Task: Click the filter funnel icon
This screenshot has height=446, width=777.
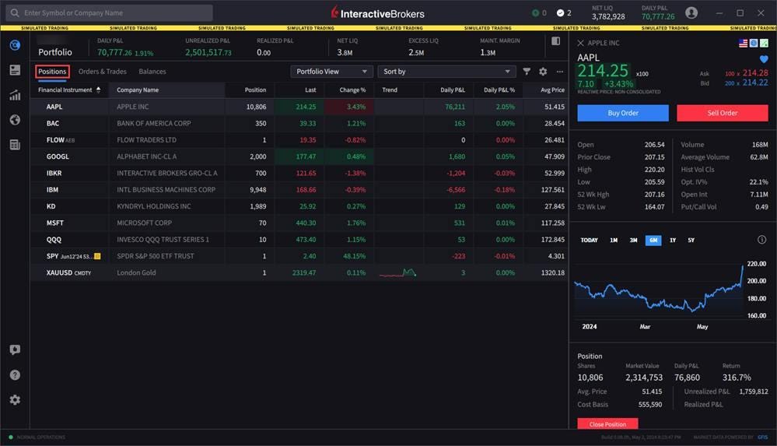Action: 527,72
